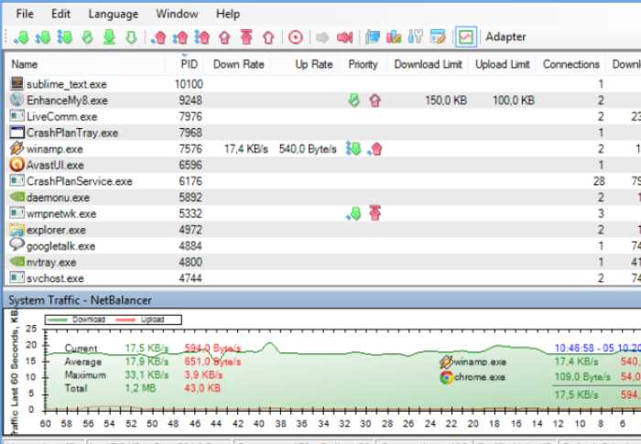
Task: Open the Language menu
Action: 114,15
